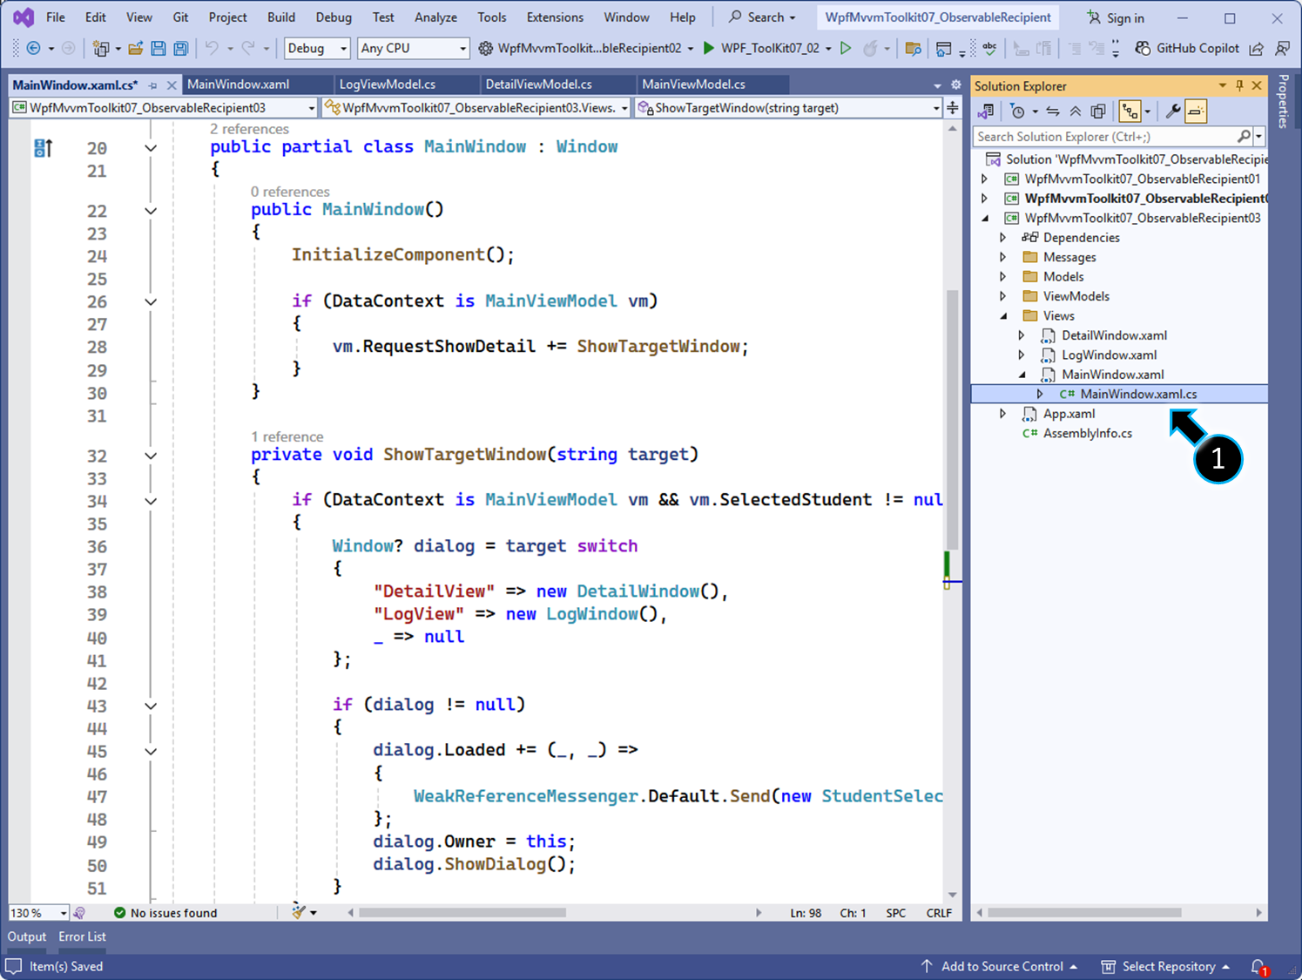Expand the ViewModels folder node
The image size is (1302, 980).
pyautogui.click(x=1003, y=296)
